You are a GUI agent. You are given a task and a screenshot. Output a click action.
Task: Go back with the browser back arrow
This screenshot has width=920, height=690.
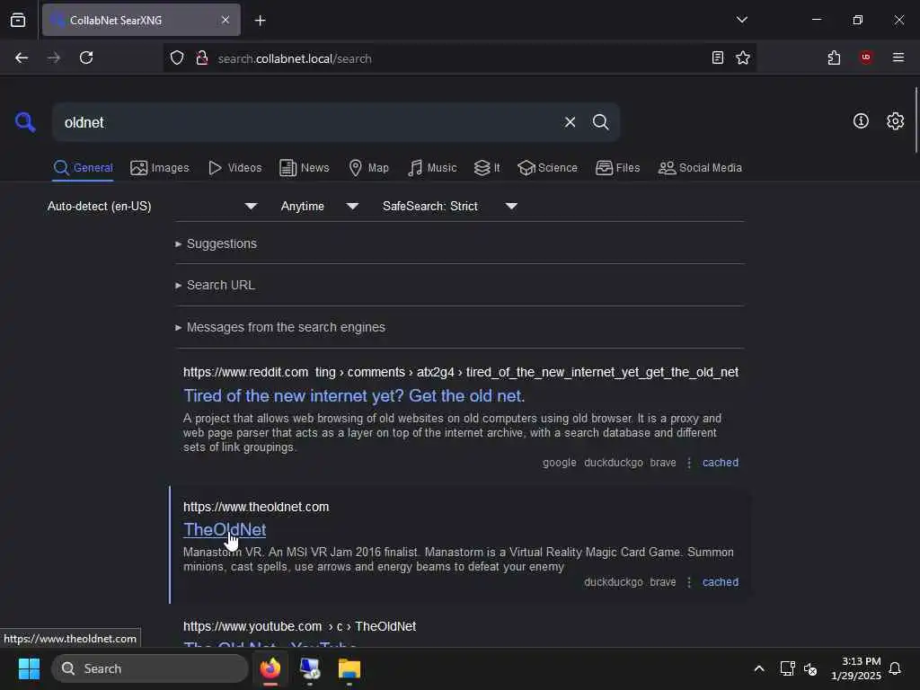[22, 57]
